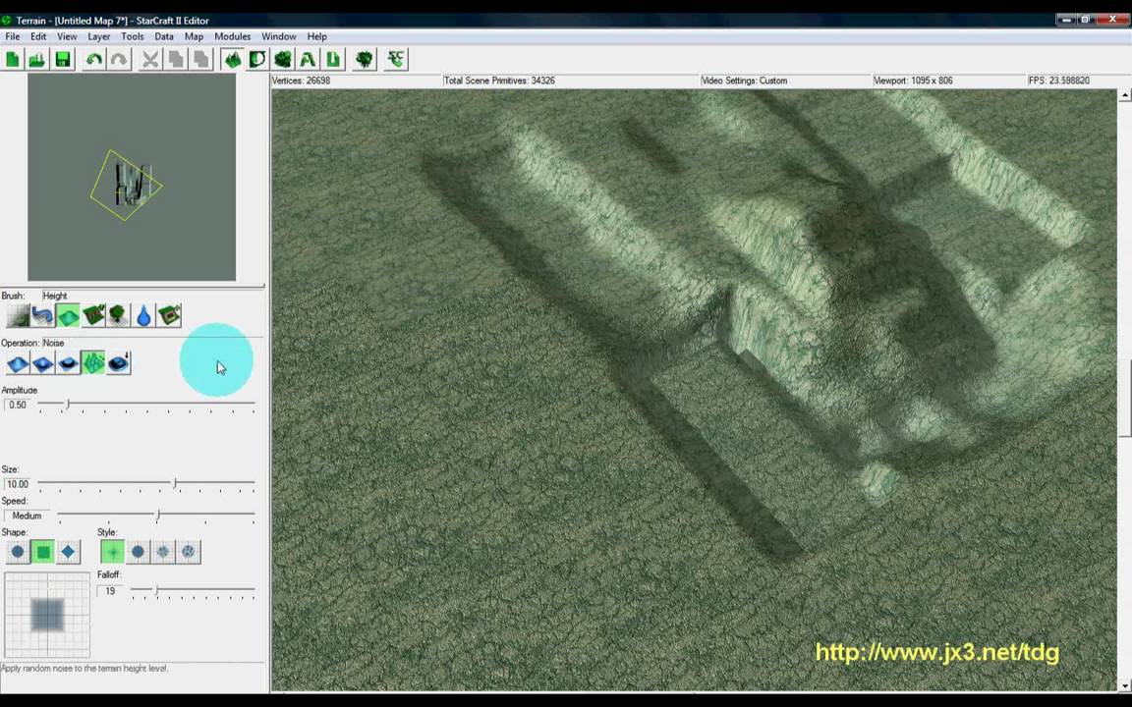Choose the last height operation icon

pos(118,363)
